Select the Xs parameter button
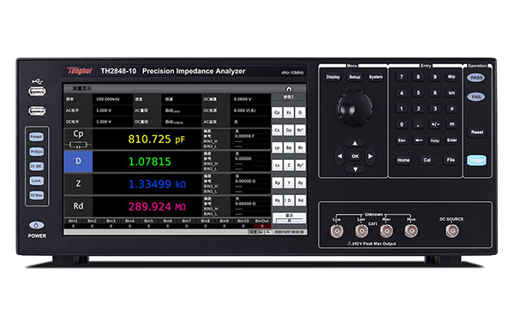The height and width of the screenshot is (314, 514). coord(289,112)
